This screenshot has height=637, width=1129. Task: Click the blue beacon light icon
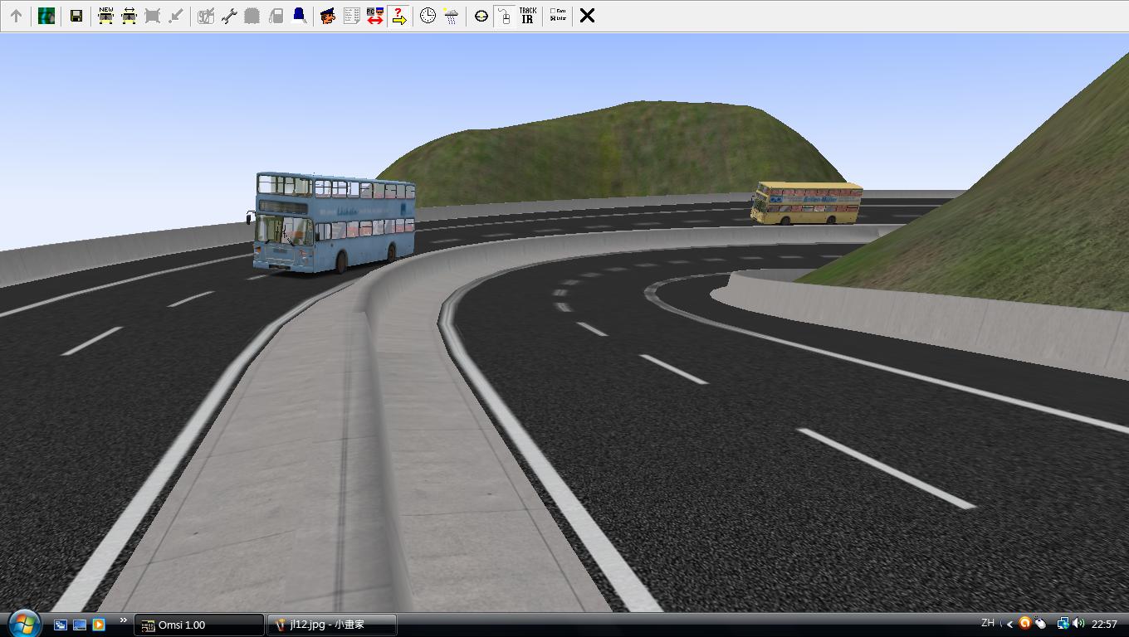coord(299,16)
